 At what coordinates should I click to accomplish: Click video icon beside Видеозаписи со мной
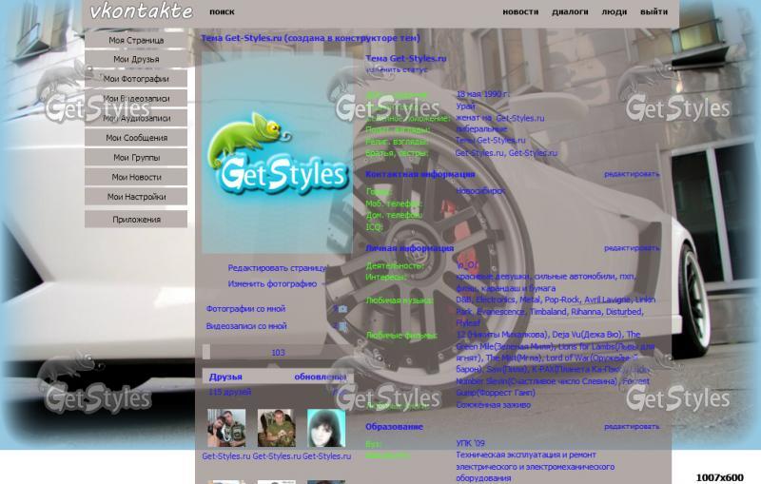point(341,326)
